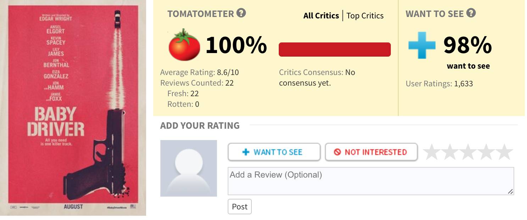Click the 100% Tomatometer score
The image size is (527, 220).
236,45
